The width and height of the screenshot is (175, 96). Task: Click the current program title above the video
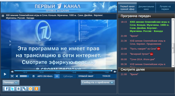pyautogui.click(x=55, y=17)
